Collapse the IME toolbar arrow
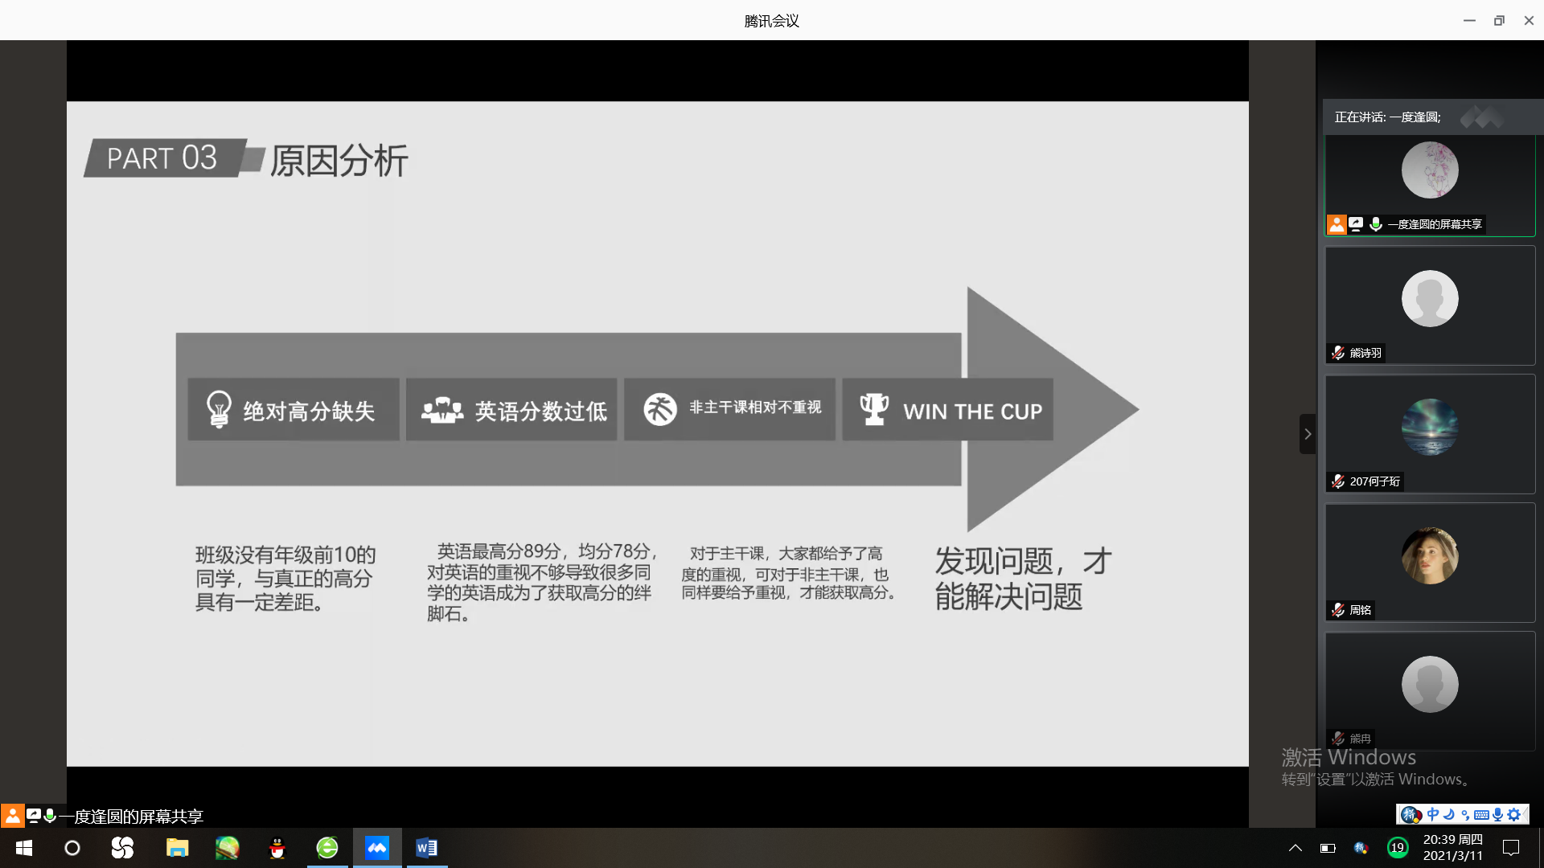1544x868 pixels. click(x=1526, y=814)
